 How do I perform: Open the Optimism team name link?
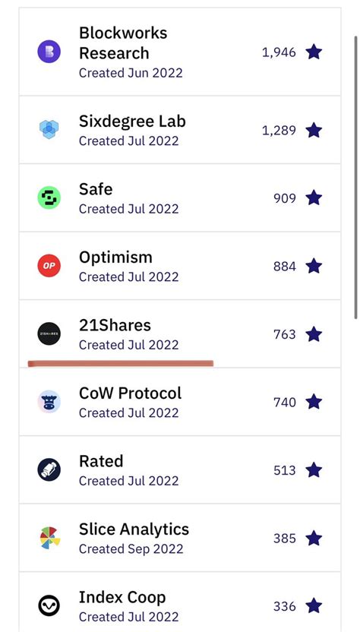tap(115, 258)
